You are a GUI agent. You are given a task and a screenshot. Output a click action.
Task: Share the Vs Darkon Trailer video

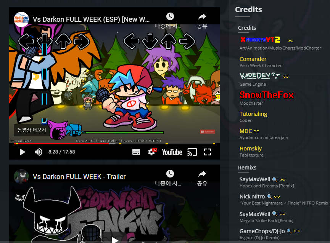202,174
